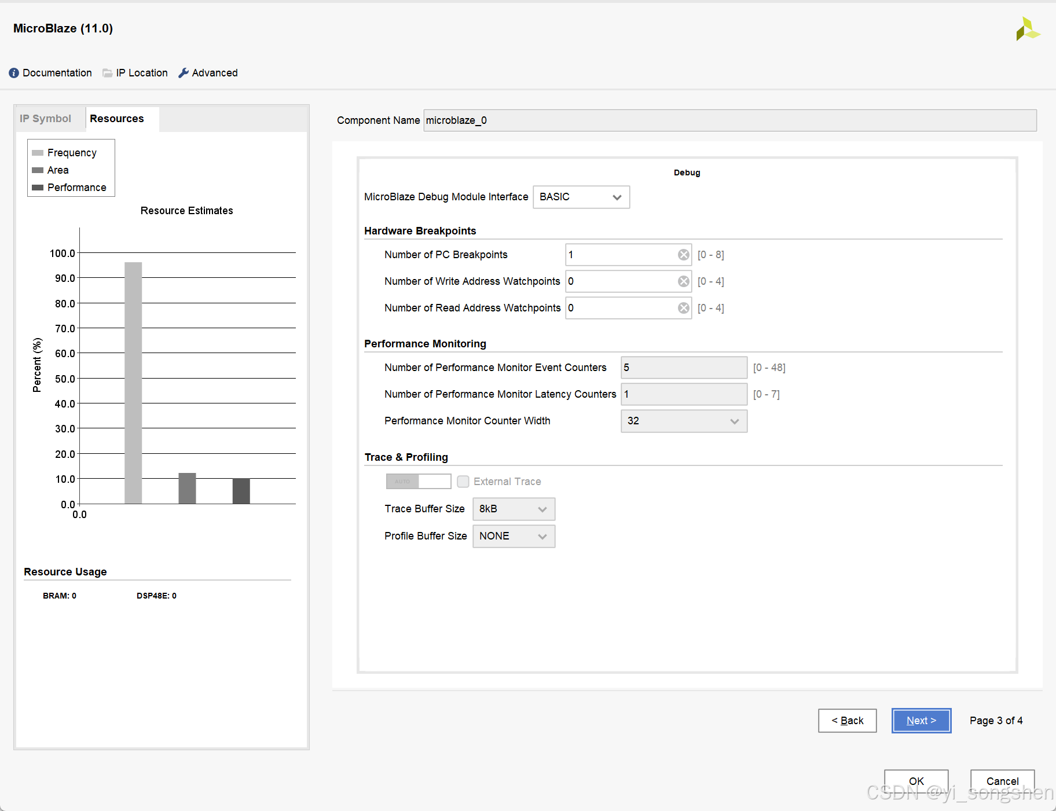This screenshot has width=1056, height=811.
Task: Click the '[0 - 7]' range hint
Action: click(767, 394)
